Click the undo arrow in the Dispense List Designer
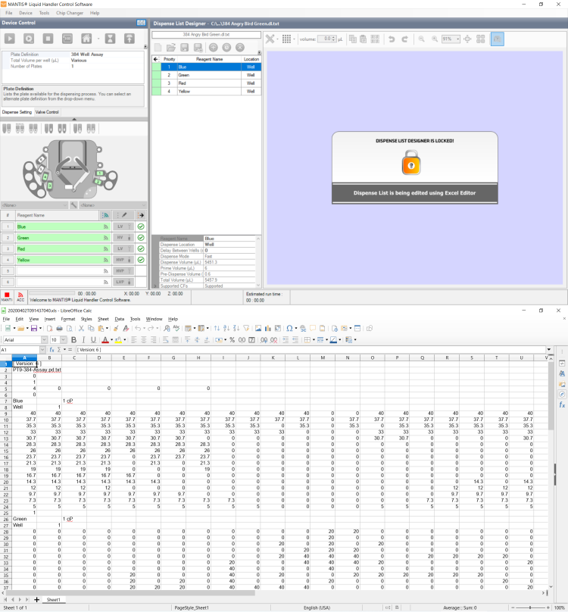Image resolution: width=568 pixels, height=612 pixels. (392, 39)
